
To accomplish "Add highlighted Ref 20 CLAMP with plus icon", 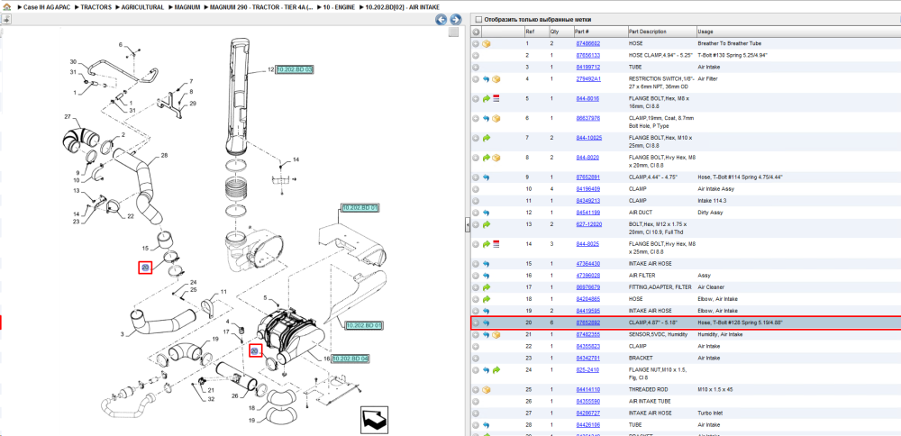I will tap(477, 323).
